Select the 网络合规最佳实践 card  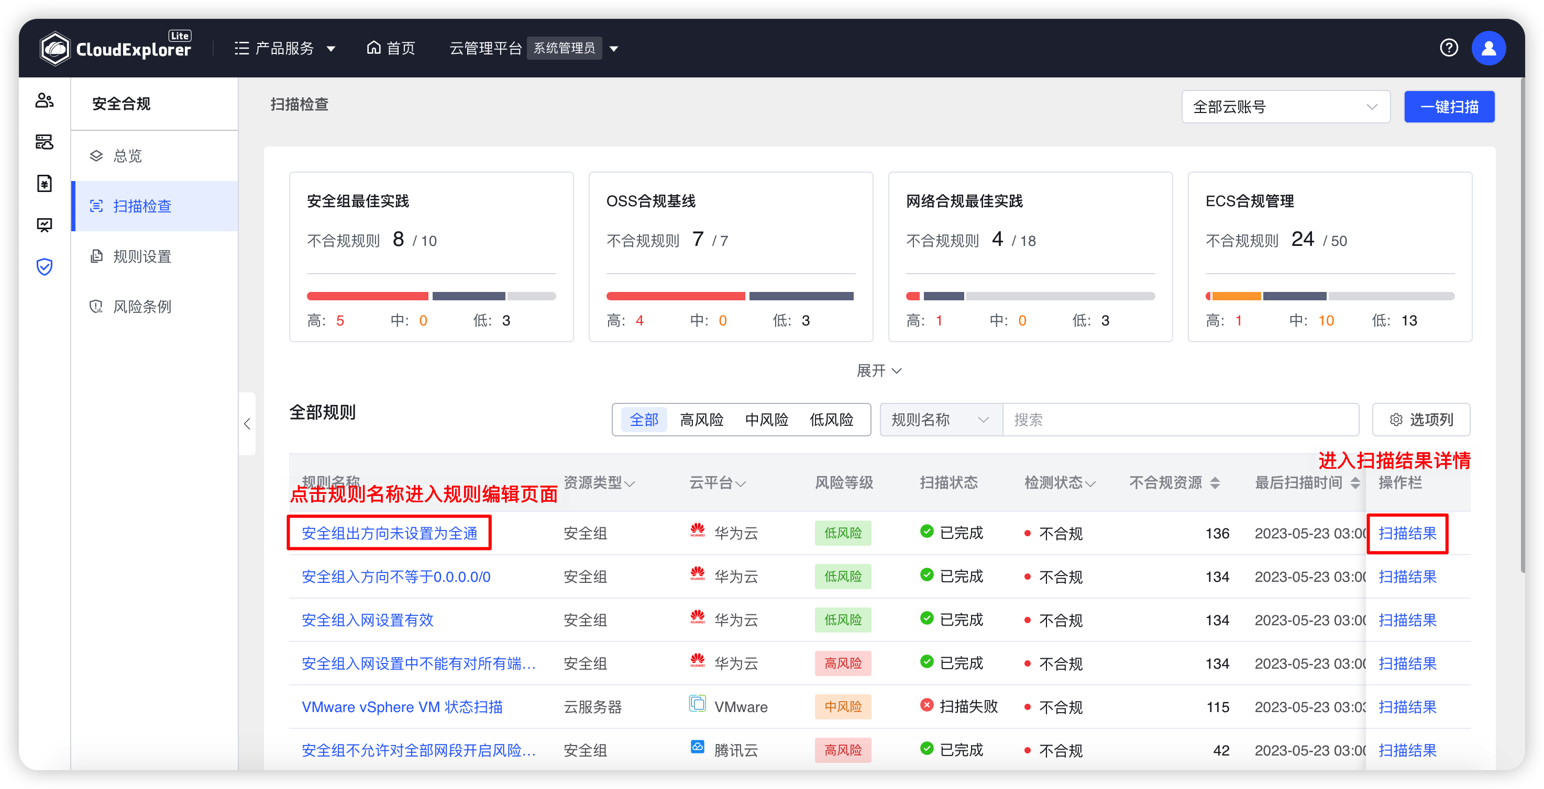(1030, 257)
